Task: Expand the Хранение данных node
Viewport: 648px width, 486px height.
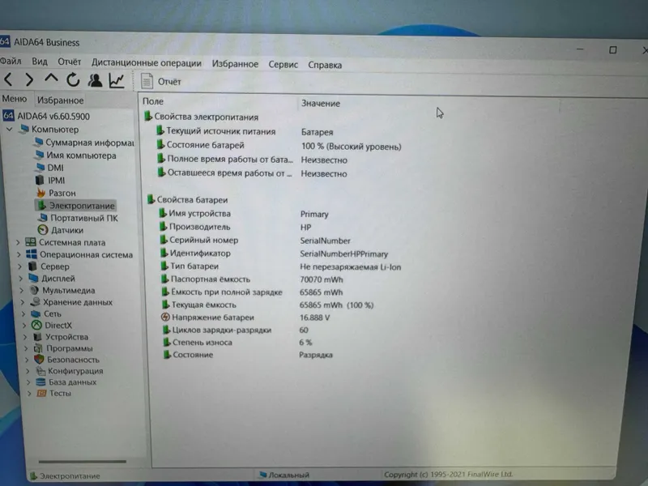Action: tap(23, 302)
